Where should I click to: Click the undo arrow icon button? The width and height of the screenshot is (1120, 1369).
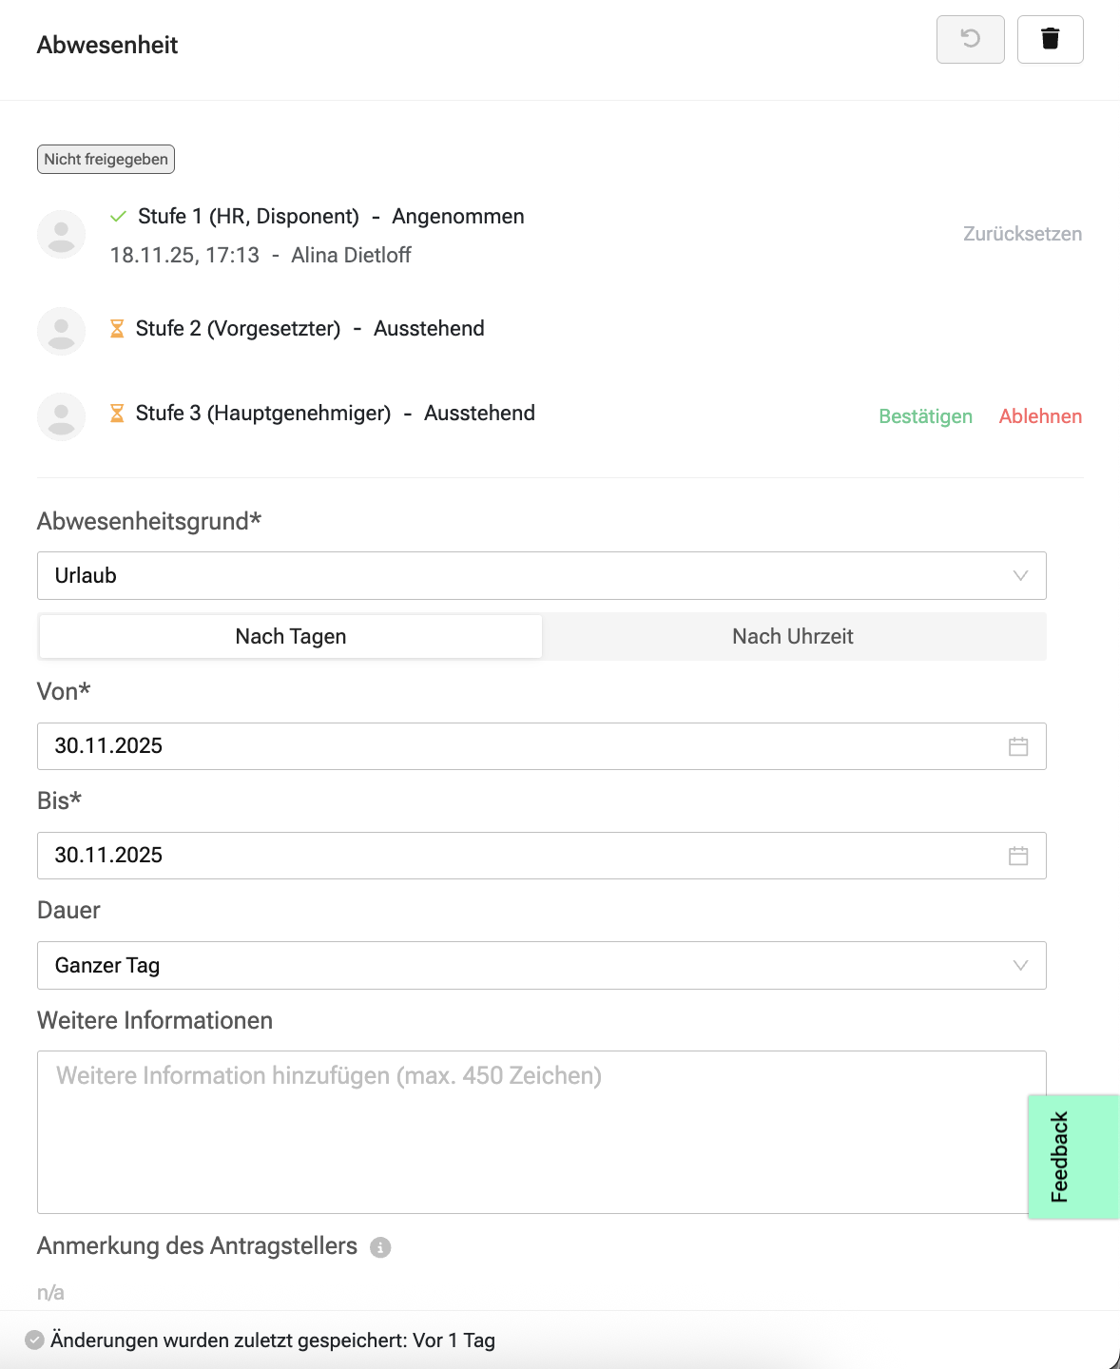(x=970, y=39)
